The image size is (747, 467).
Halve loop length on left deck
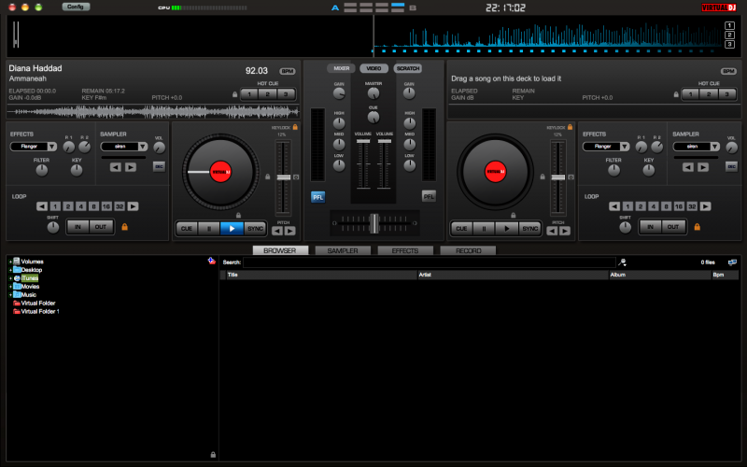42,206
